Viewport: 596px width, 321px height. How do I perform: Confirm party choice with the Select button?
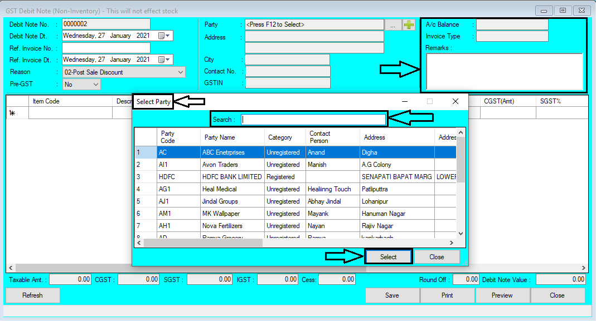coord(388,256)
